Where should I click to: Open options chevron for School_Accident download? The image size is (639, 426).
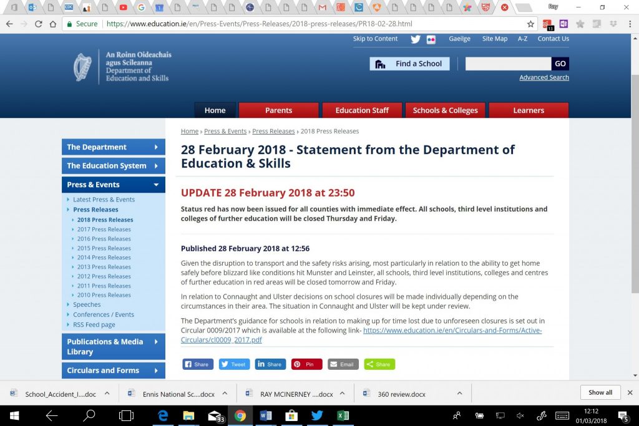tap(107, 394)
